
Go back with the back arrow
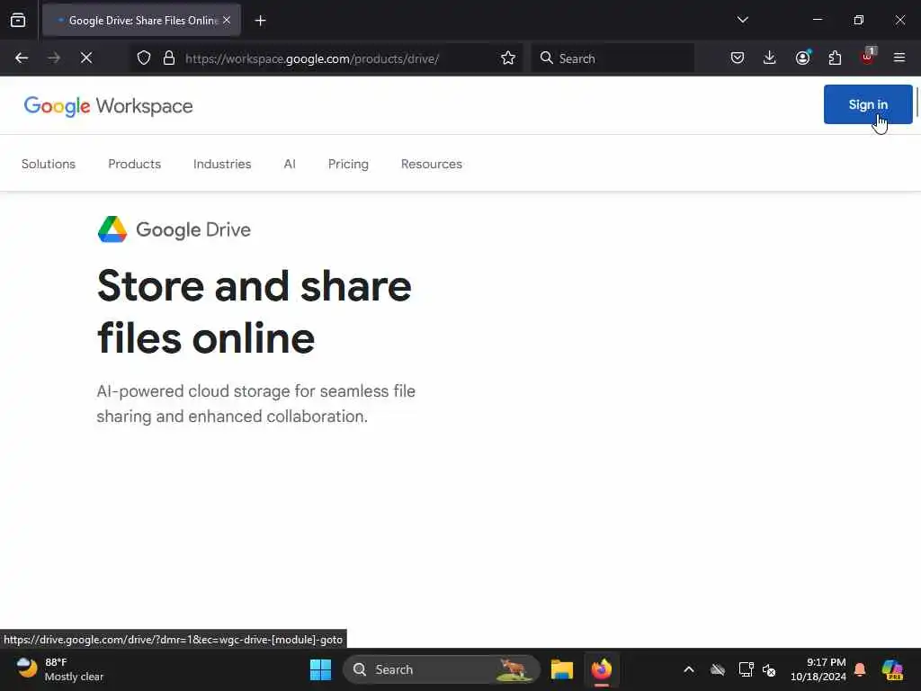pos(22,58)
